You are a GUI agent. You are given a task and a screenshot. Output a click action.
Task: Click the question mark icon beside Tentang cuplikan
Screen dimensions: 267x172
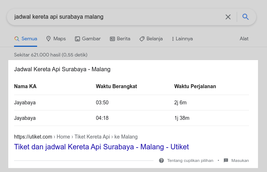pos(161,160)
